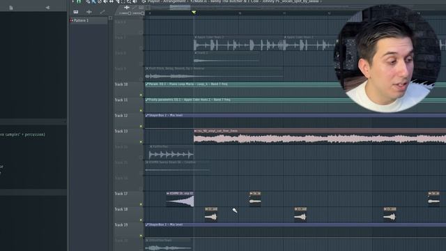Select the mute speaker tool in toolbar
The image size is (446, 251).
click(105, 1)
